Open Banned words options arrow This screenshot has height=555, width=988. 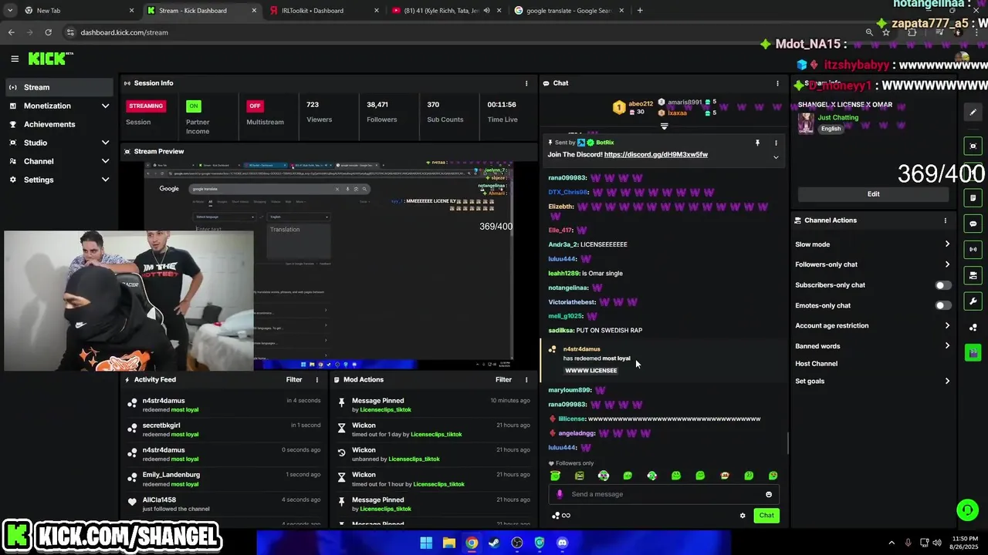click(947, 346)
